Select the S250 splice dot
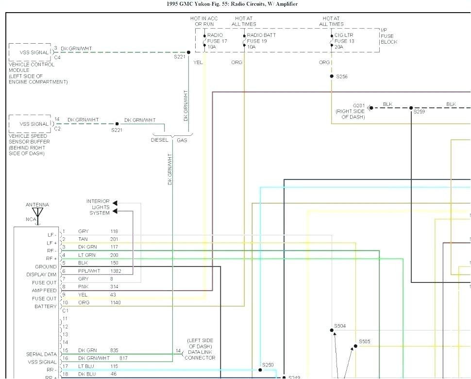This screenshot has height=379, width=471. tap(260, 370)
